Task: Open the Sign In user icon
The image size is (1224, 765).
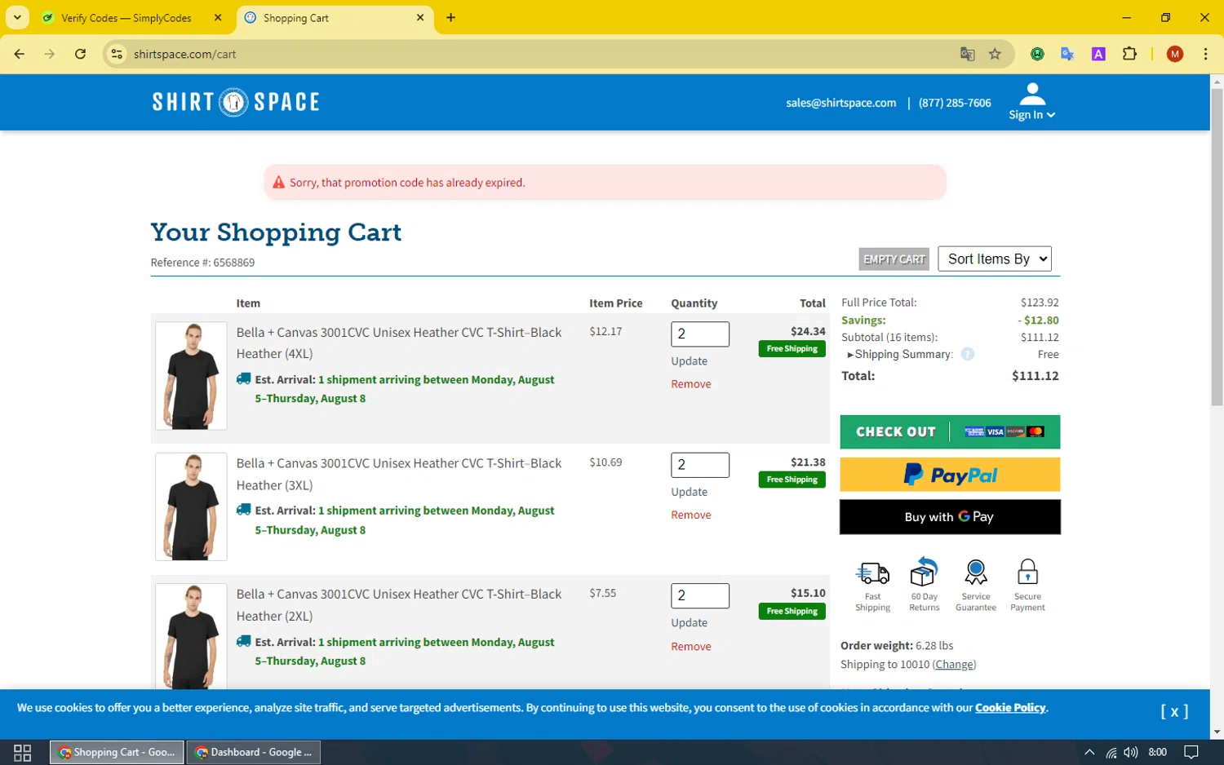Action: [1032, 94]
